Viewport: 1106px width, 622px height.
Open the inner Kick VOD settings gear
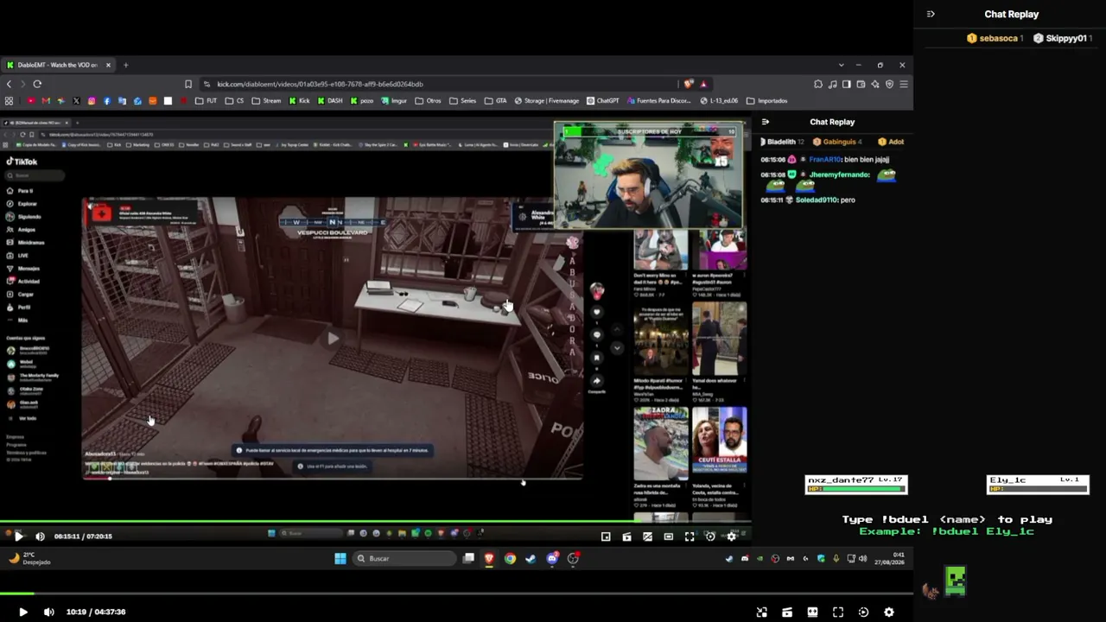[x=731, y=536]
